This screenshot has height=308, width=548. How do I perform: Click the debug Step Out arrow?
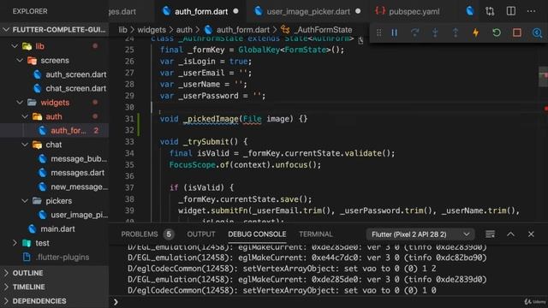coord(456,33)
